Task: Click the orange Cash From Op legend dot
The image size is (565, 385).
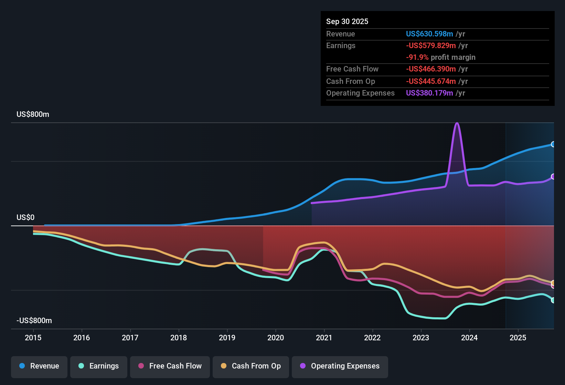Action: (224, 366)
